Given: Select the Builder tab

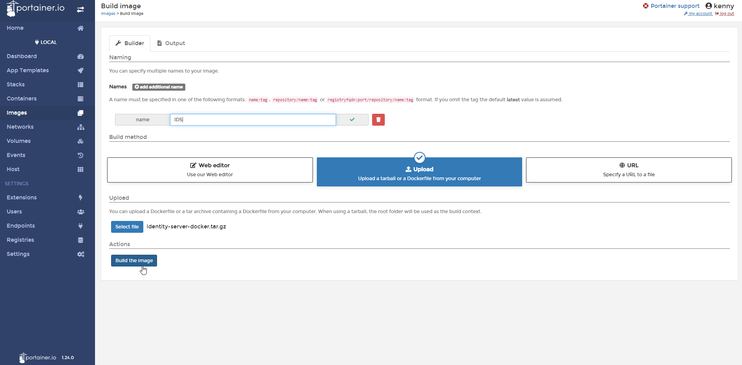Looking at the screenshot, I should tap(130, 43).
